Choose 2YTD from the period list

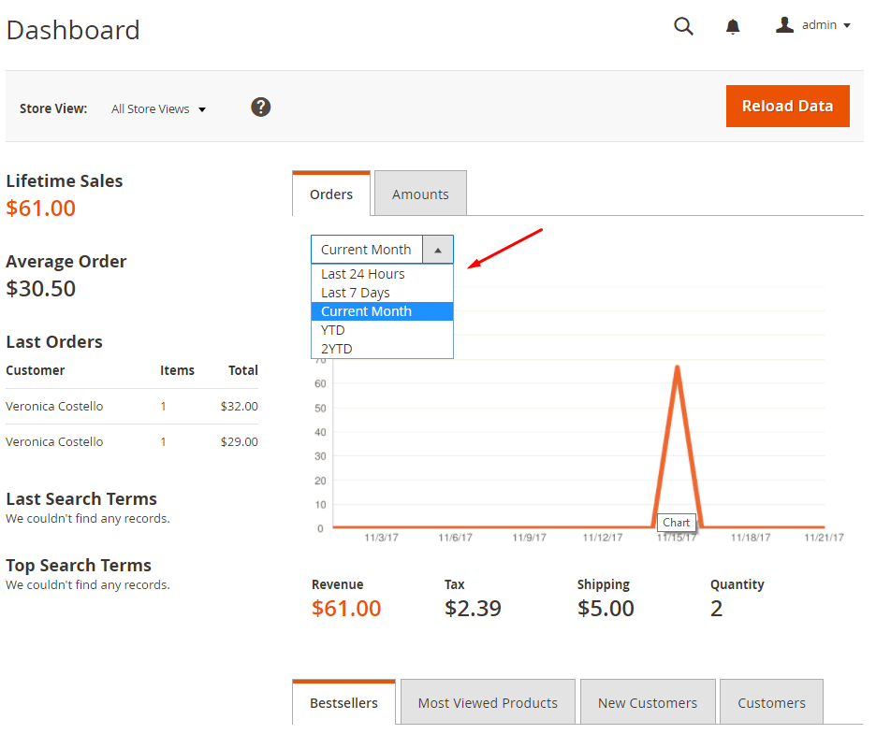pos(382,349)
